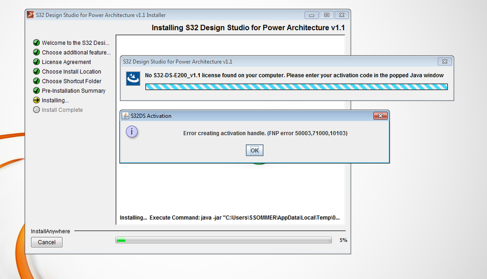Image resolution: width=487 pixels, height=279 pixels.
Task: Click the 'Installing S32 Design Studio' heading
Action: point(248,28)
